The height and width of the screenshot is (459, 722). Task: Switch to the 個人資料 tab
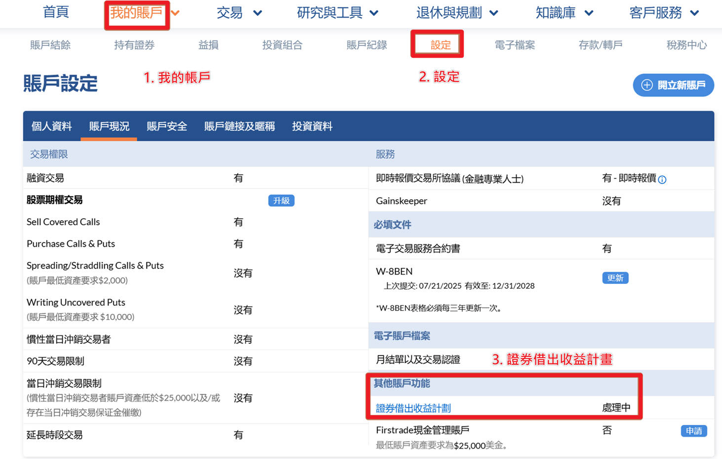pos(52,126)
